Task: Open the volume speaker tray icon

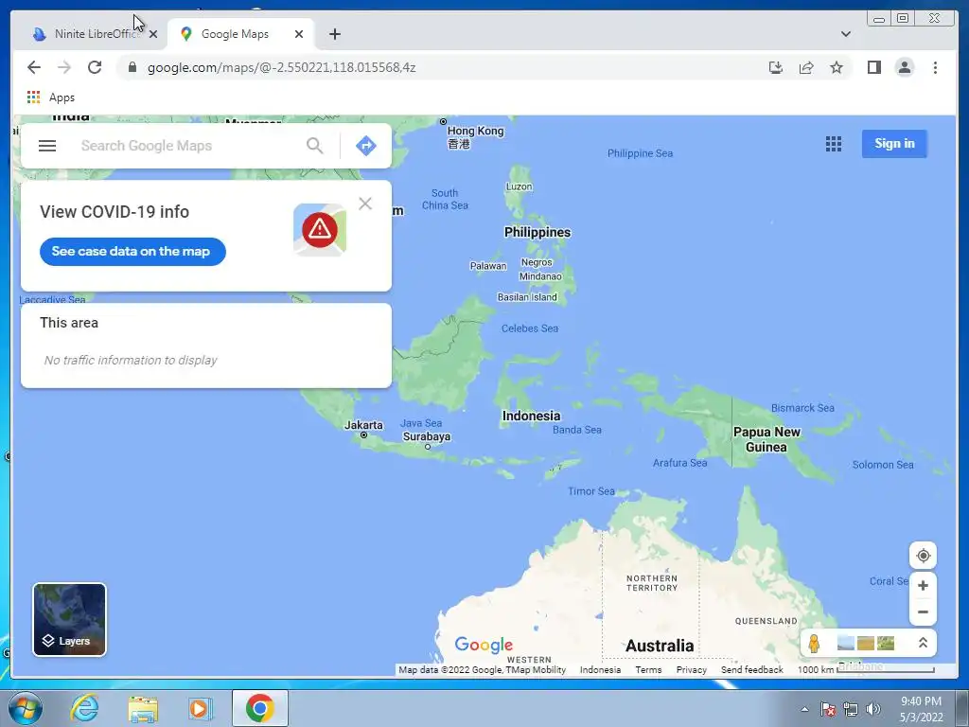Action: point(873,709)
